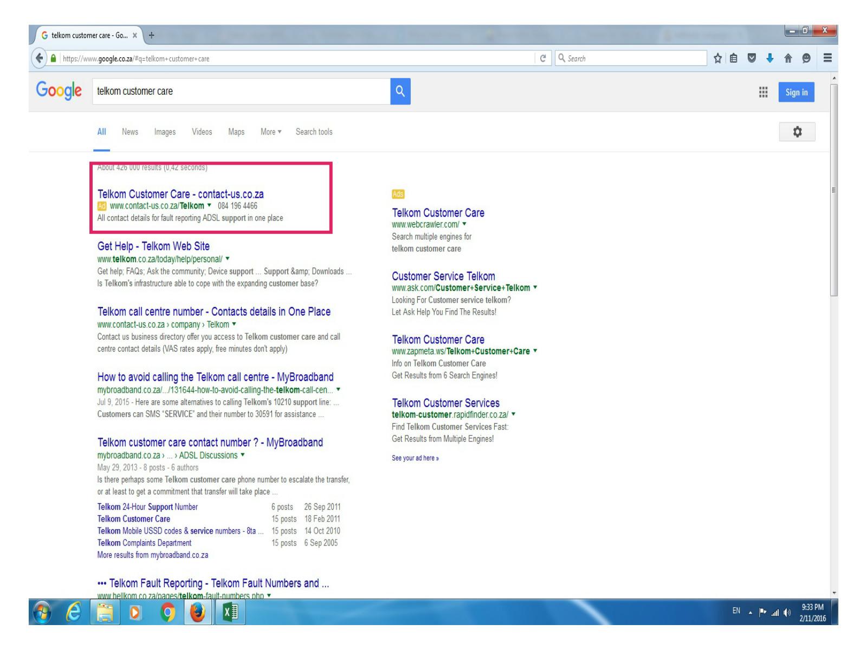Expand arrow beside zapmeta.ws ad URL

point(535,350)
